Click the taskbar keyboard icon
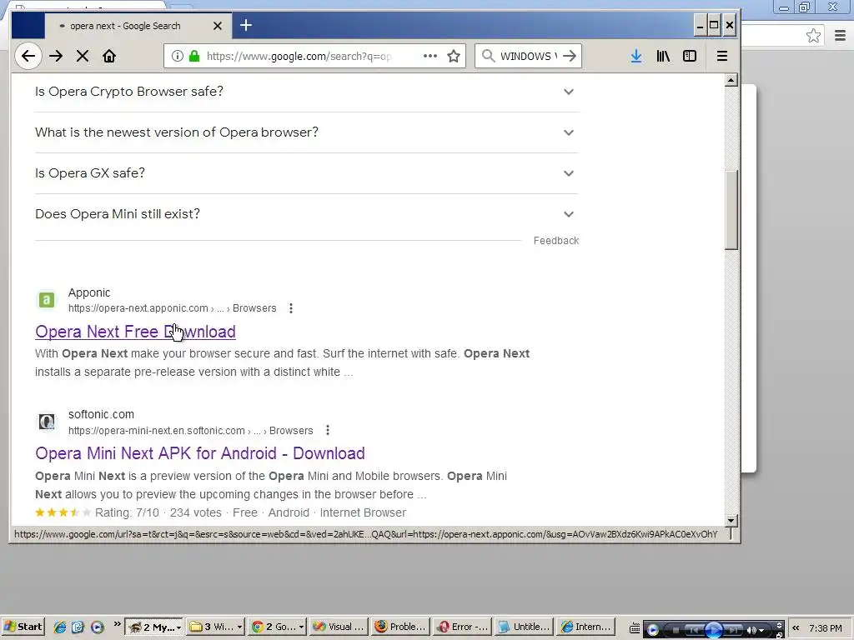Image resolution: width=854 pixels, height=640 pixels. coord(635,628)
